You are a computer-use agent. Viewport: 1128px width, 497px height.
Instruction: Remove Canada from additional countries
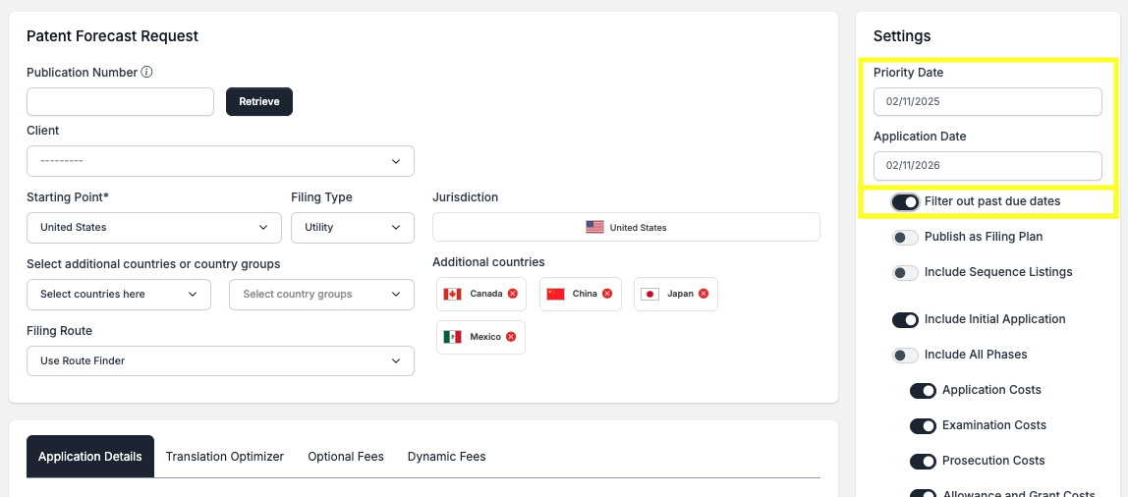[x=512, y=294]
